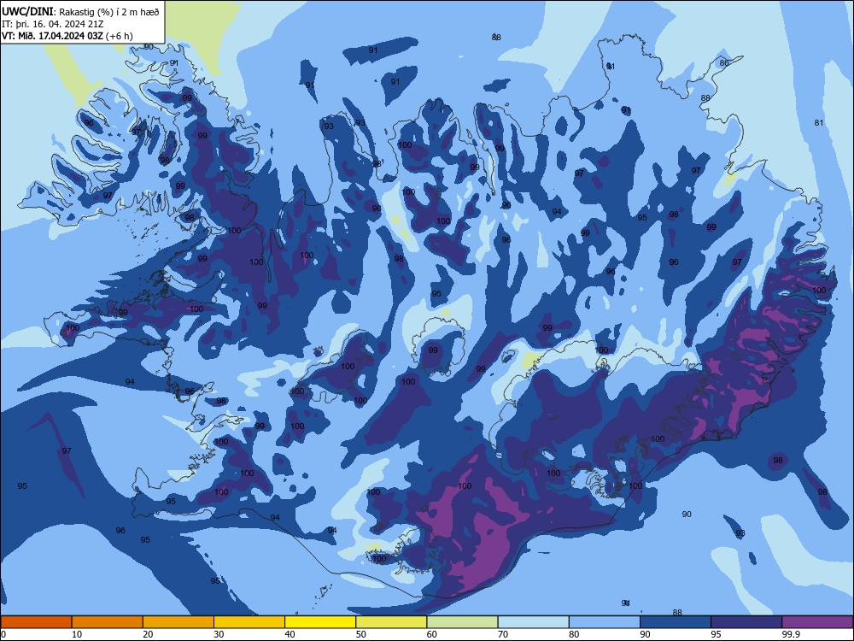Click the legend tick label '50'

(x=360, y=634)
